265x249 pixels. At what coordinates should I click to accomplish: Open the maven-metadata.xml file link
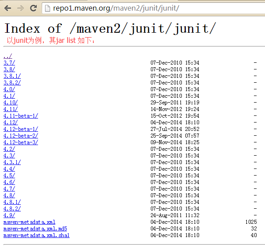29,222
